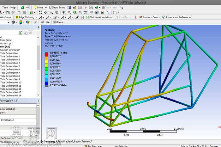Click the blue Min color in the legend
The height and width of the screenshot is (147, 221).
pos(46,83)
